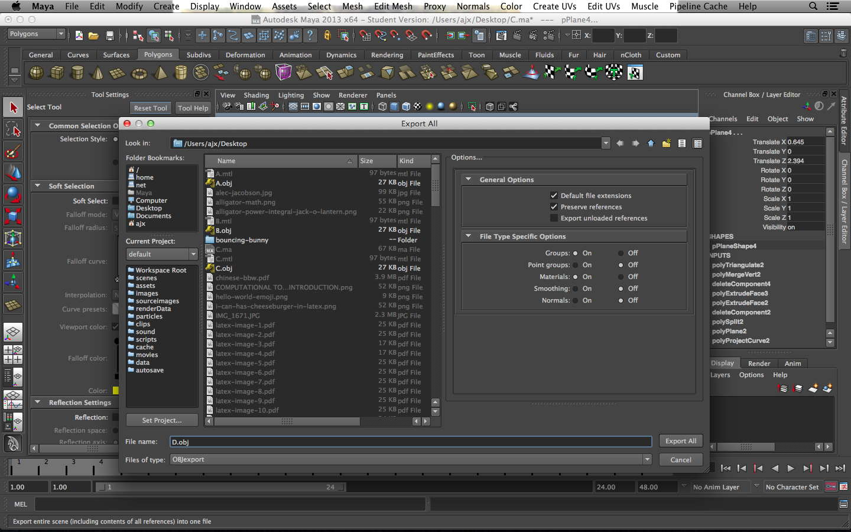Open the Files of type dropdown
The width and height of the screenshot is (851, 532).
click(x=410, y=459)
